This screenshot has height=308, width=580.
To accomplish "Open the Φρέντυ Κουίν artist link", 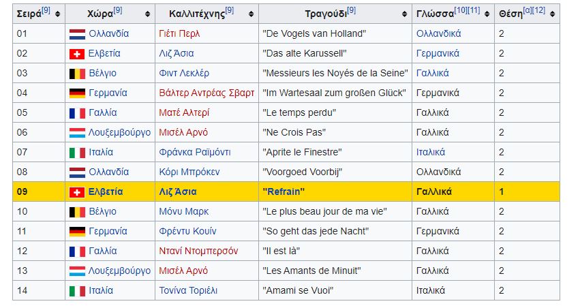I will click(x=187, y=232).
